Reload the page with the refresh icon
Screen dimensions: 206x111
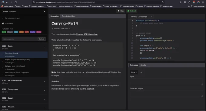point(15,2)
